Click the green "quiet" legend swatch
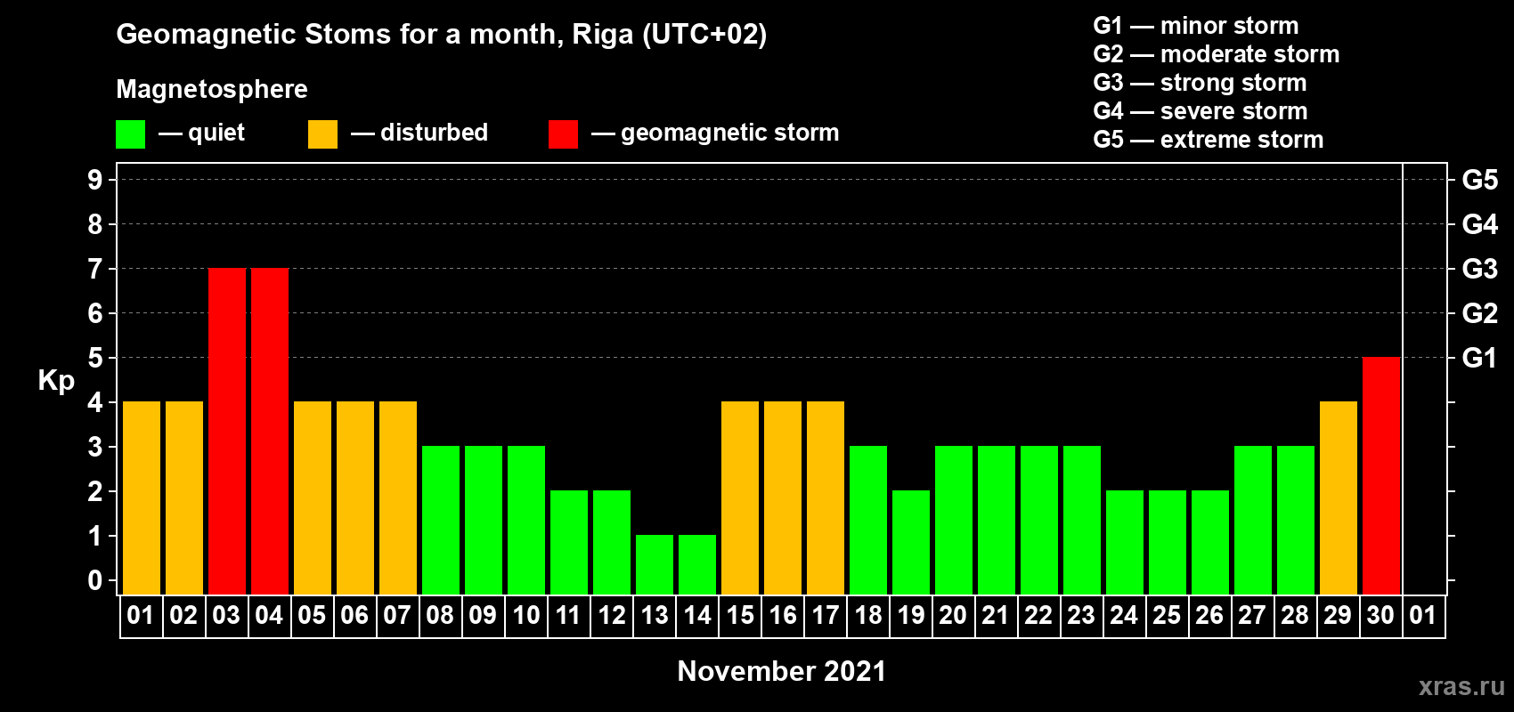The height and width of the screenshot is (712, 1514). click(130, 134)
